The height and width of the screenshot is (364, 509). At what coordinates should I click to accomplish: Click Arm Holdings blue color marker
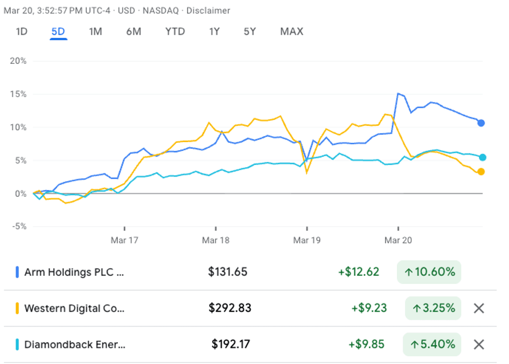(17, 272)
